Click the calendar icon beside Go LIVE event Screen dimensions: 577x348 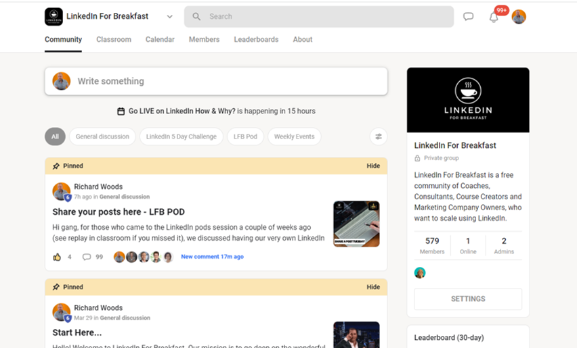pyautogui.click(x=121, y=111)
